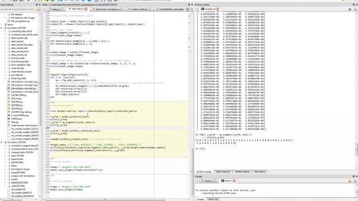Screen dimensions: 358x201
Task: Close the Console 1/A tab in the IPython console
Action: 218,9
